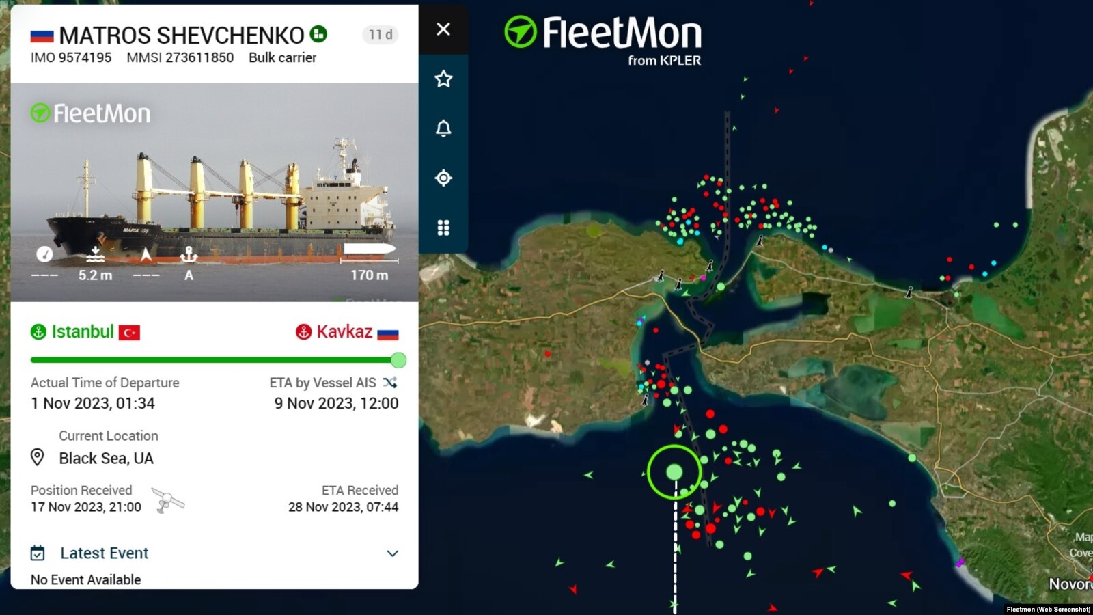Image resolution: width=1093 pixels, height=615 pixels.
Task: Open Kavkaz destination port link
Action: pos(344,332)
